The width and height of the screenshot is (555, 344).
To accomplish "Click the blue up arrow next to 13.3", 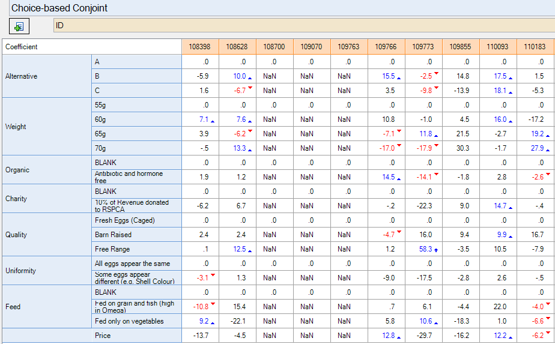I will [249, 149].
